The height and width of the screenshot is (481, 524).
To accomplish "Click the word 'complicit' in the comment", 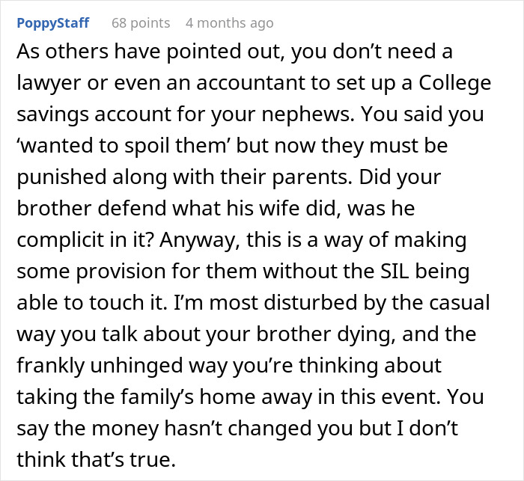I will [x=60, y=240].
